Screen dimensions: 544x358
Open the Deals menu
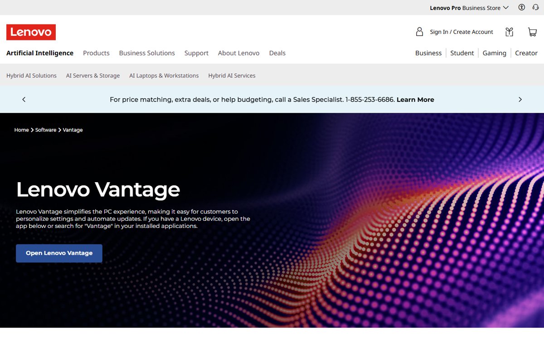coord(277,53)
